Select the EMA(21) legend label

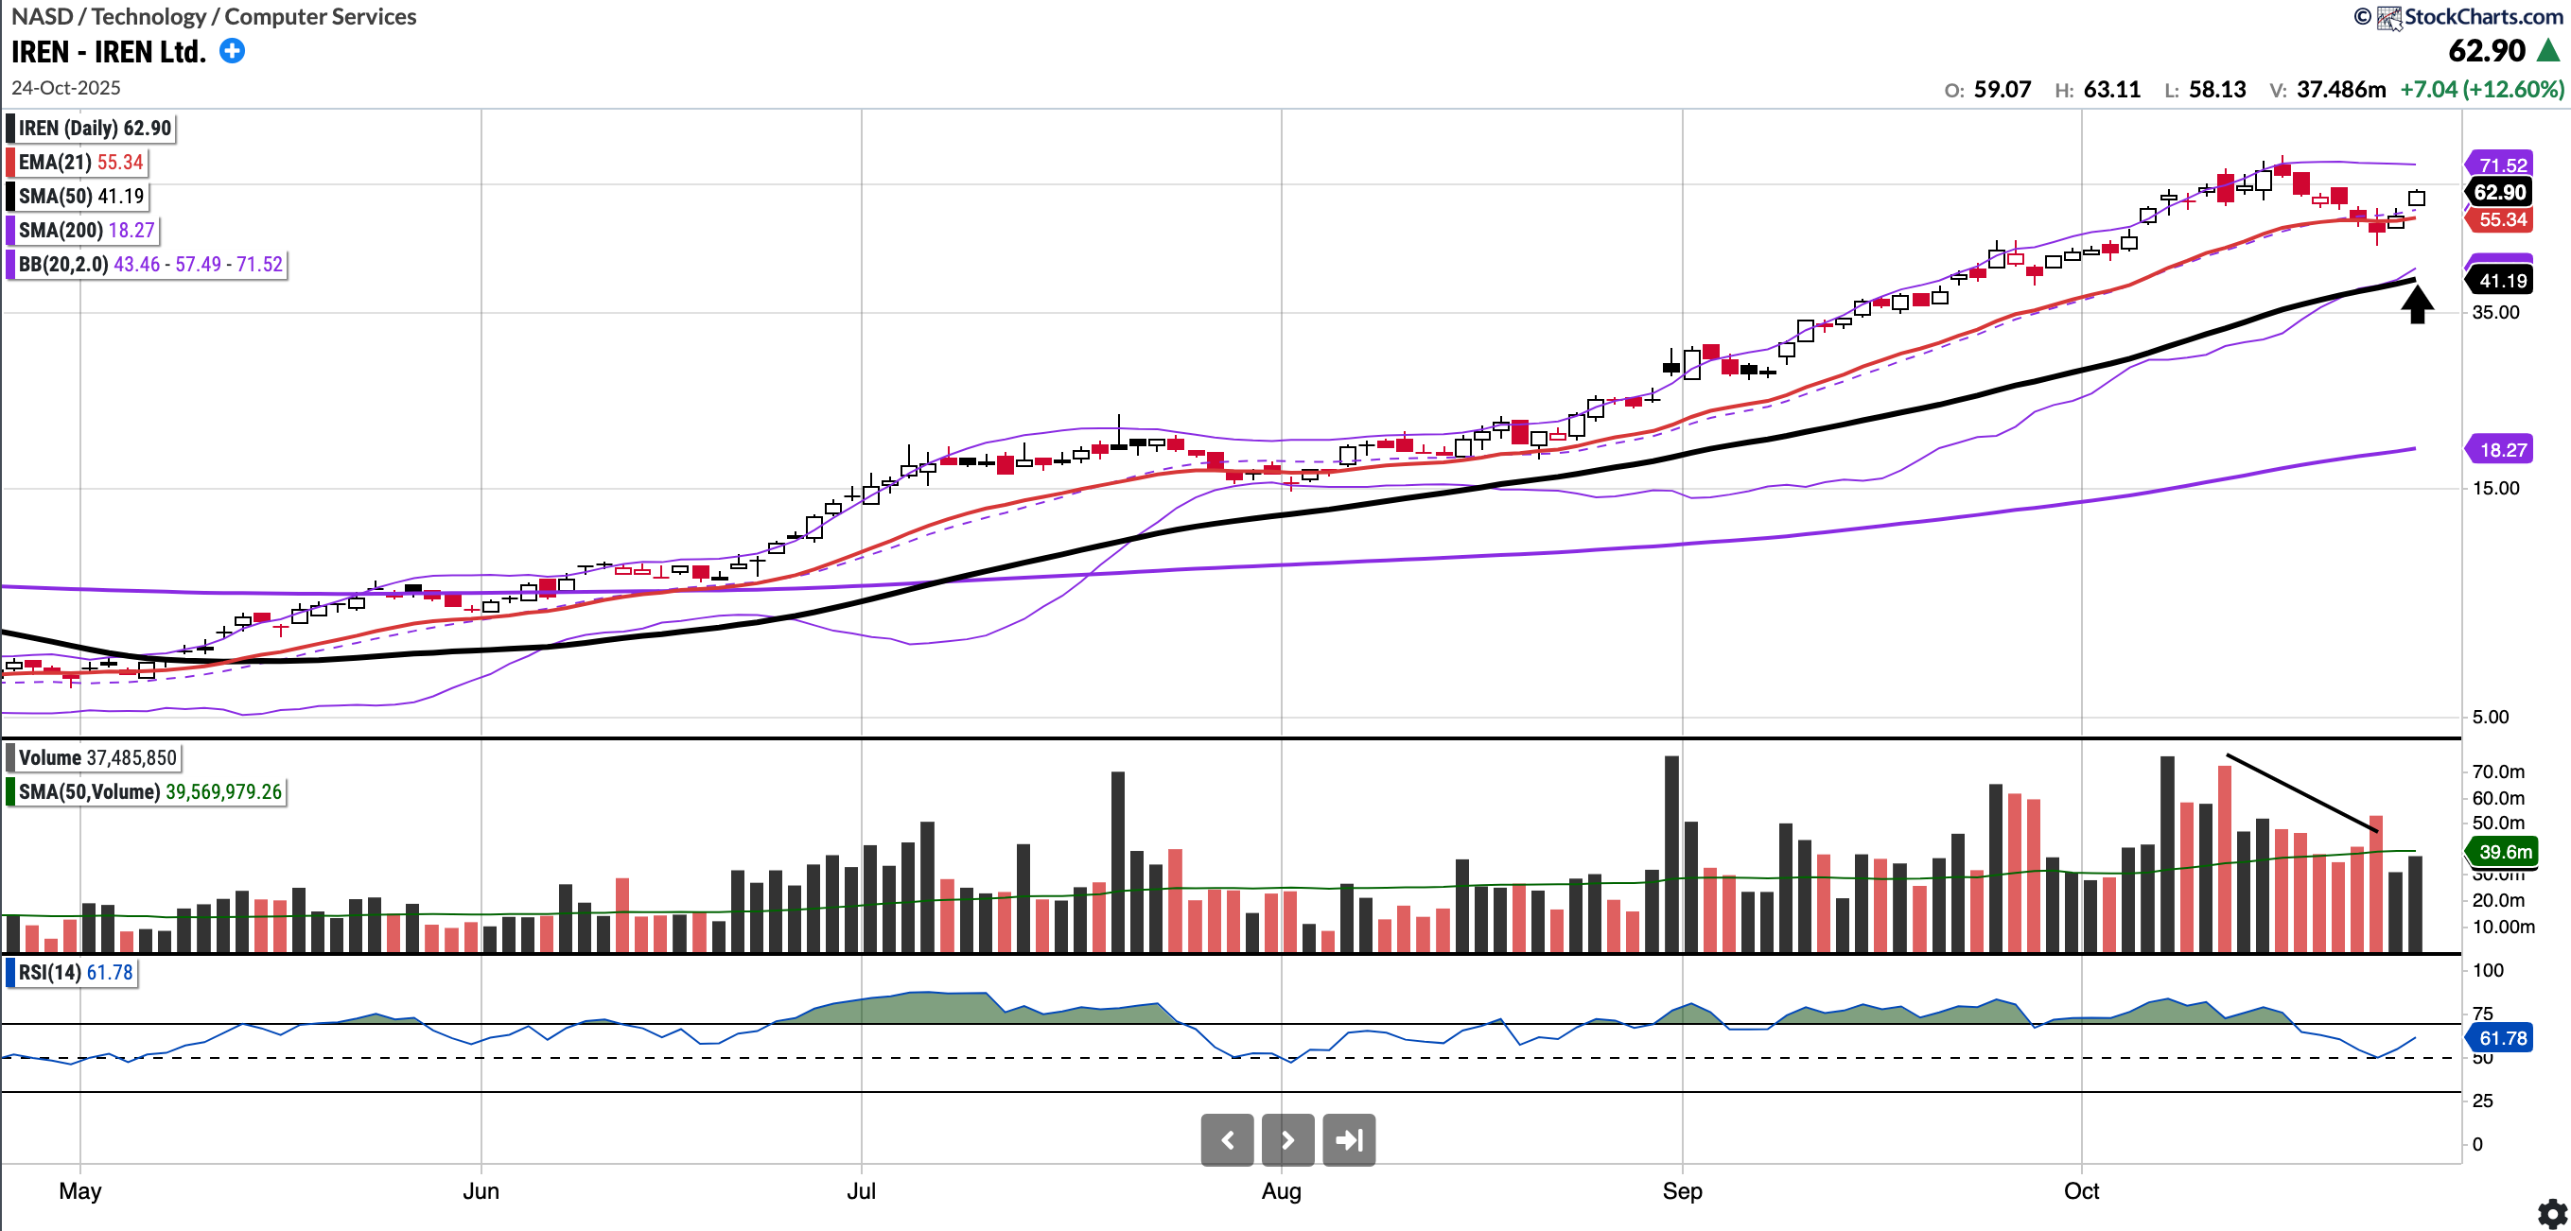pyautogui.click(x=79, y=162)
